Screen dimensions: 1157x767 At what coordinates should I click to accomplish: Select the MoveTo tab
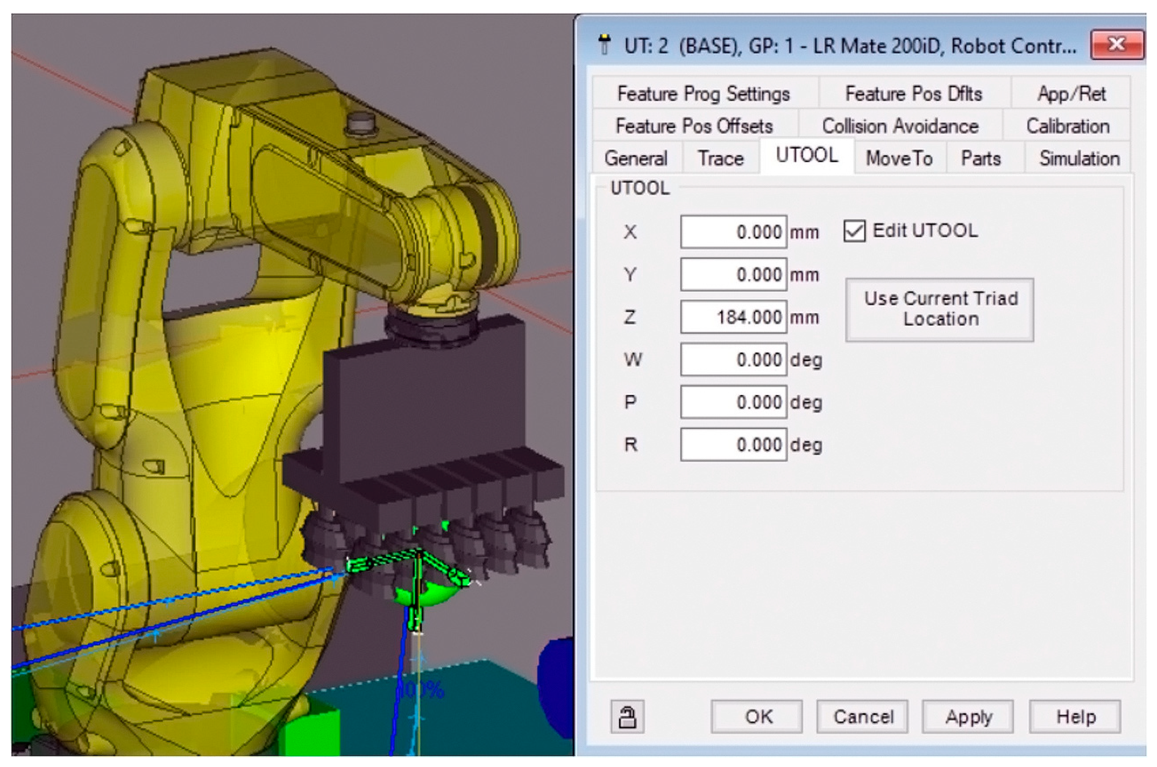[899, 158]
